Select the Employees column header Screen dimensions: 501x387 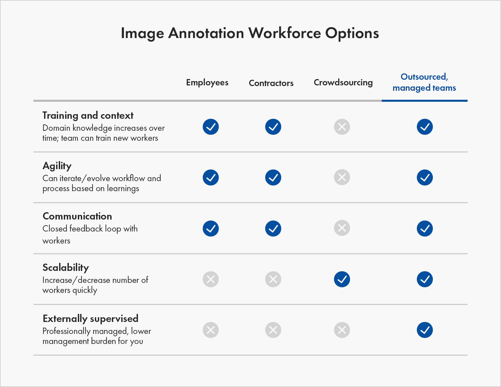tap(207, 82)
